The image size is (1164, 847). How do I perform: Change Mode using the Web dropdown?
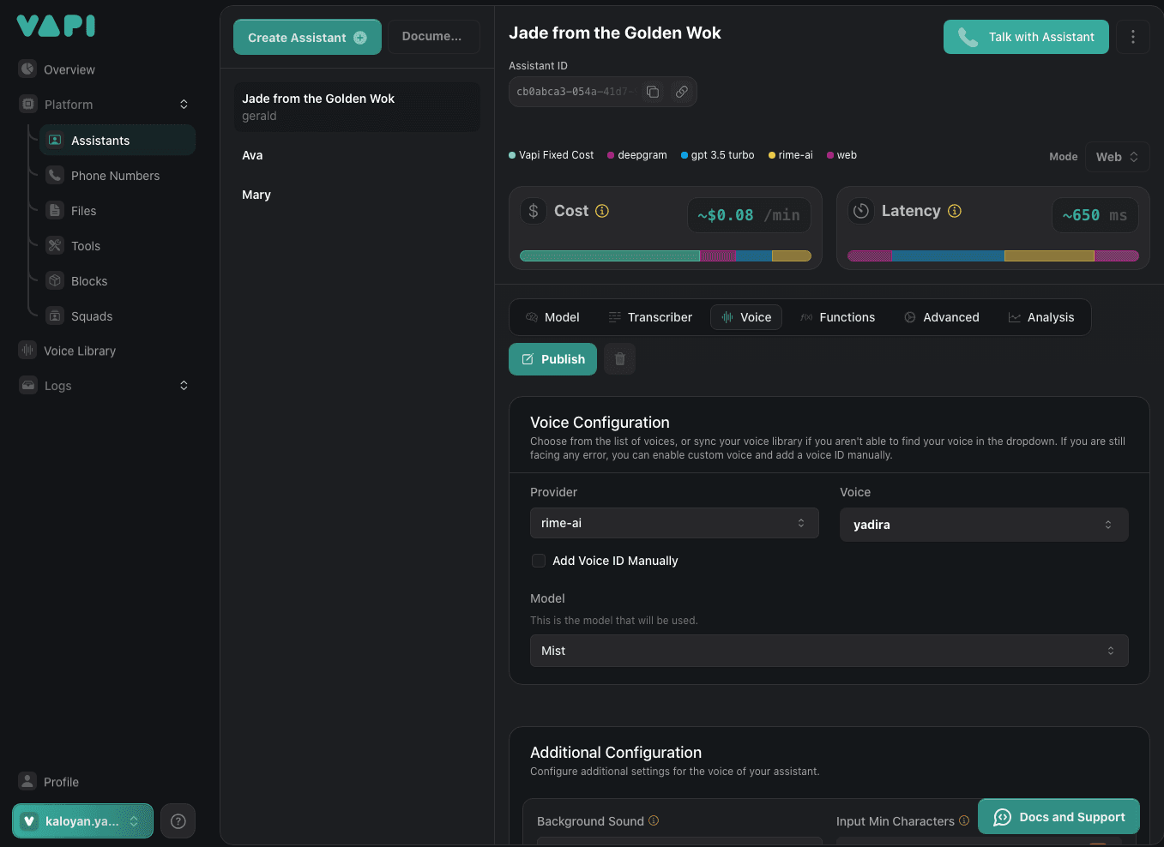tap(1116, 157)
